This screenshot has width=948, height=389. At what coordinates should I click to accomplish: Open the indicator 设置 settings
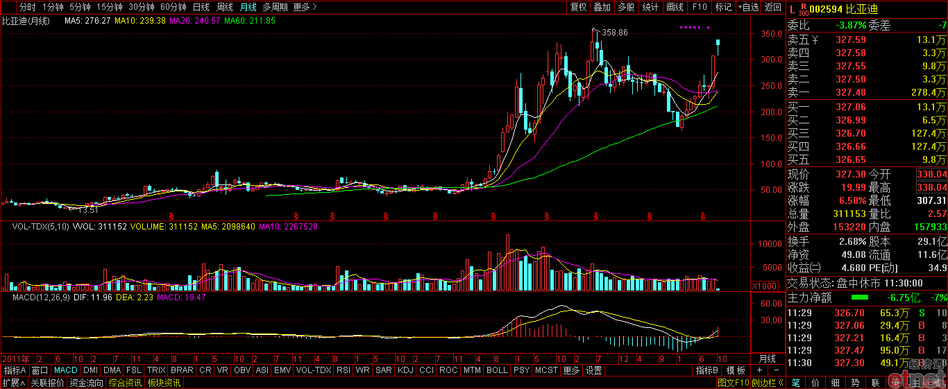[594, 370]
